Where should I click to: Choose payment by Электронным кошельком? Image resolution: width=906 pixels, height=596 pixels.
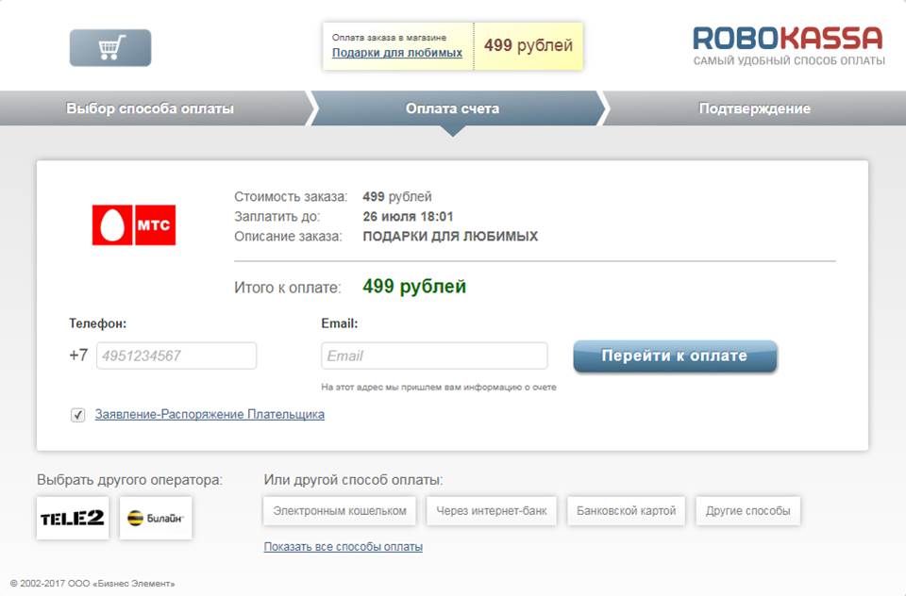tap(340, 511)
